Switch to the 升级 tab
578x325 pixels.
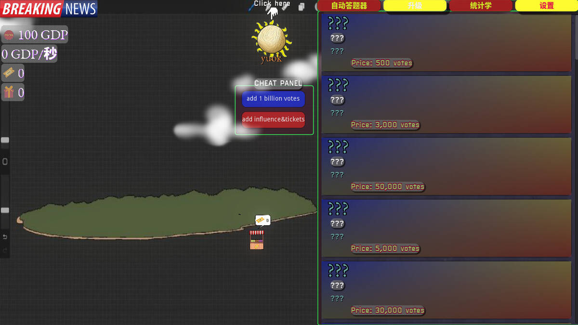pos(415,6)
